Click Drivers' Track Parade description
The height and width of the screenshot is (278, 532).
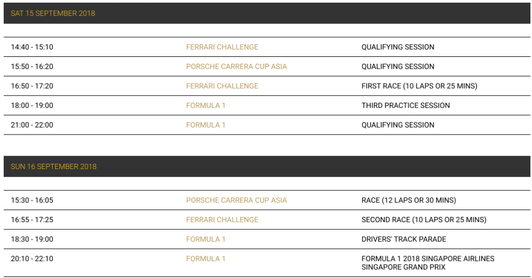[x=403, y=239]
